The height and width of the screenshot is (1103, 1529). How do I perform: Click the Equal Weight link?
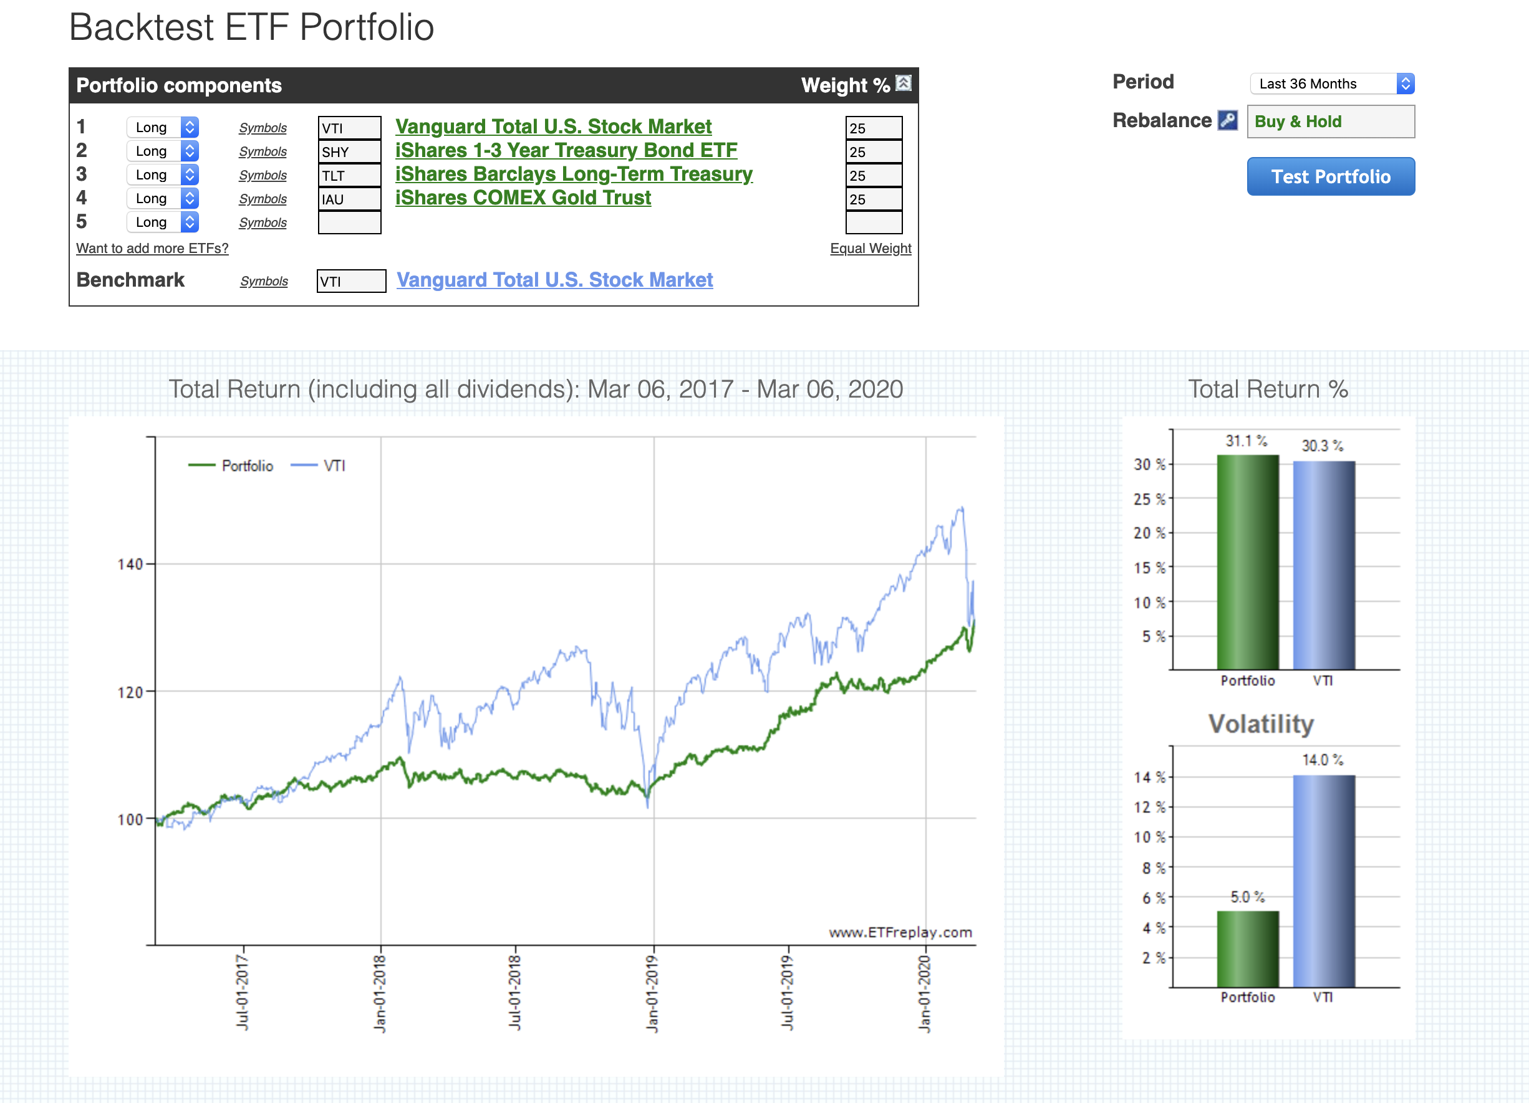click(871, 248)
